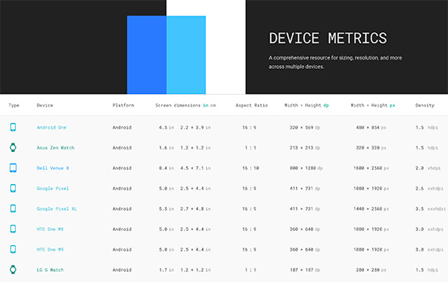Sort table by Platform column header

(123, 105)
